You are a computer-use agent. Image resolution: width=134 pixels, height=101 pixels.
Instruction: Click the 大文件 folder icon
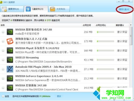pos(53,9)
